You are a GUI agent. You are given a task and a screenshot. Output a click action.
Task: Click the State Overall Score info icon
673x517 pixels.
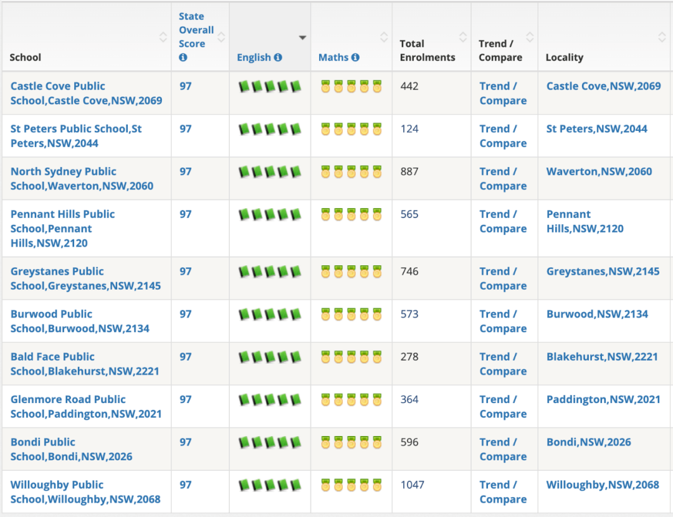pos(183,57)
